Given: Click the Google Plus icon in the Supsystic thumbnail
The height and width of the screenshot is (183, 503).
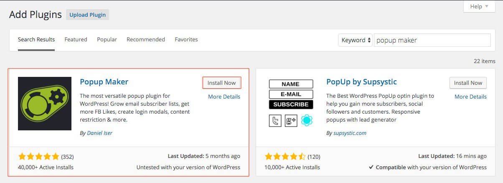Looking at the screenshot, I should pos(291,120).
